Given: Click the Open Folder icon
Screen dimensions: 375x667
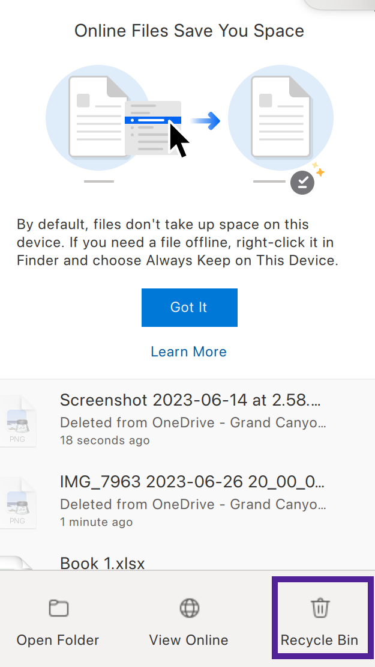Looking at the screenshot, I should pyautogui.click(x=59, y=608).
